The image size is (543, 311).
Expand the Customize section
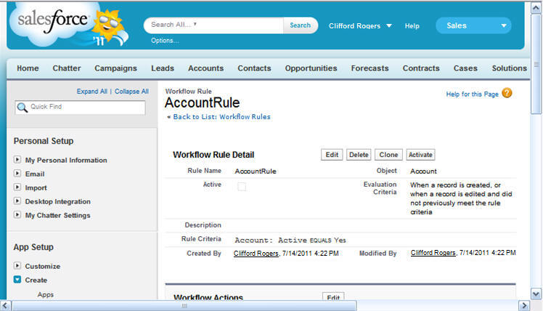(x=17, y=265)
